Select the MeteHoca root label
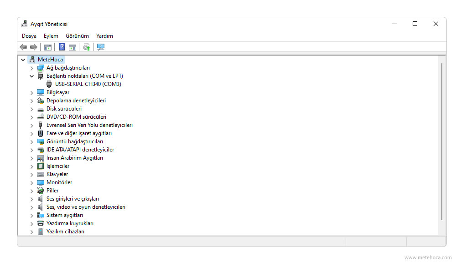Screen dimensions: 456x262 point(50,60)
